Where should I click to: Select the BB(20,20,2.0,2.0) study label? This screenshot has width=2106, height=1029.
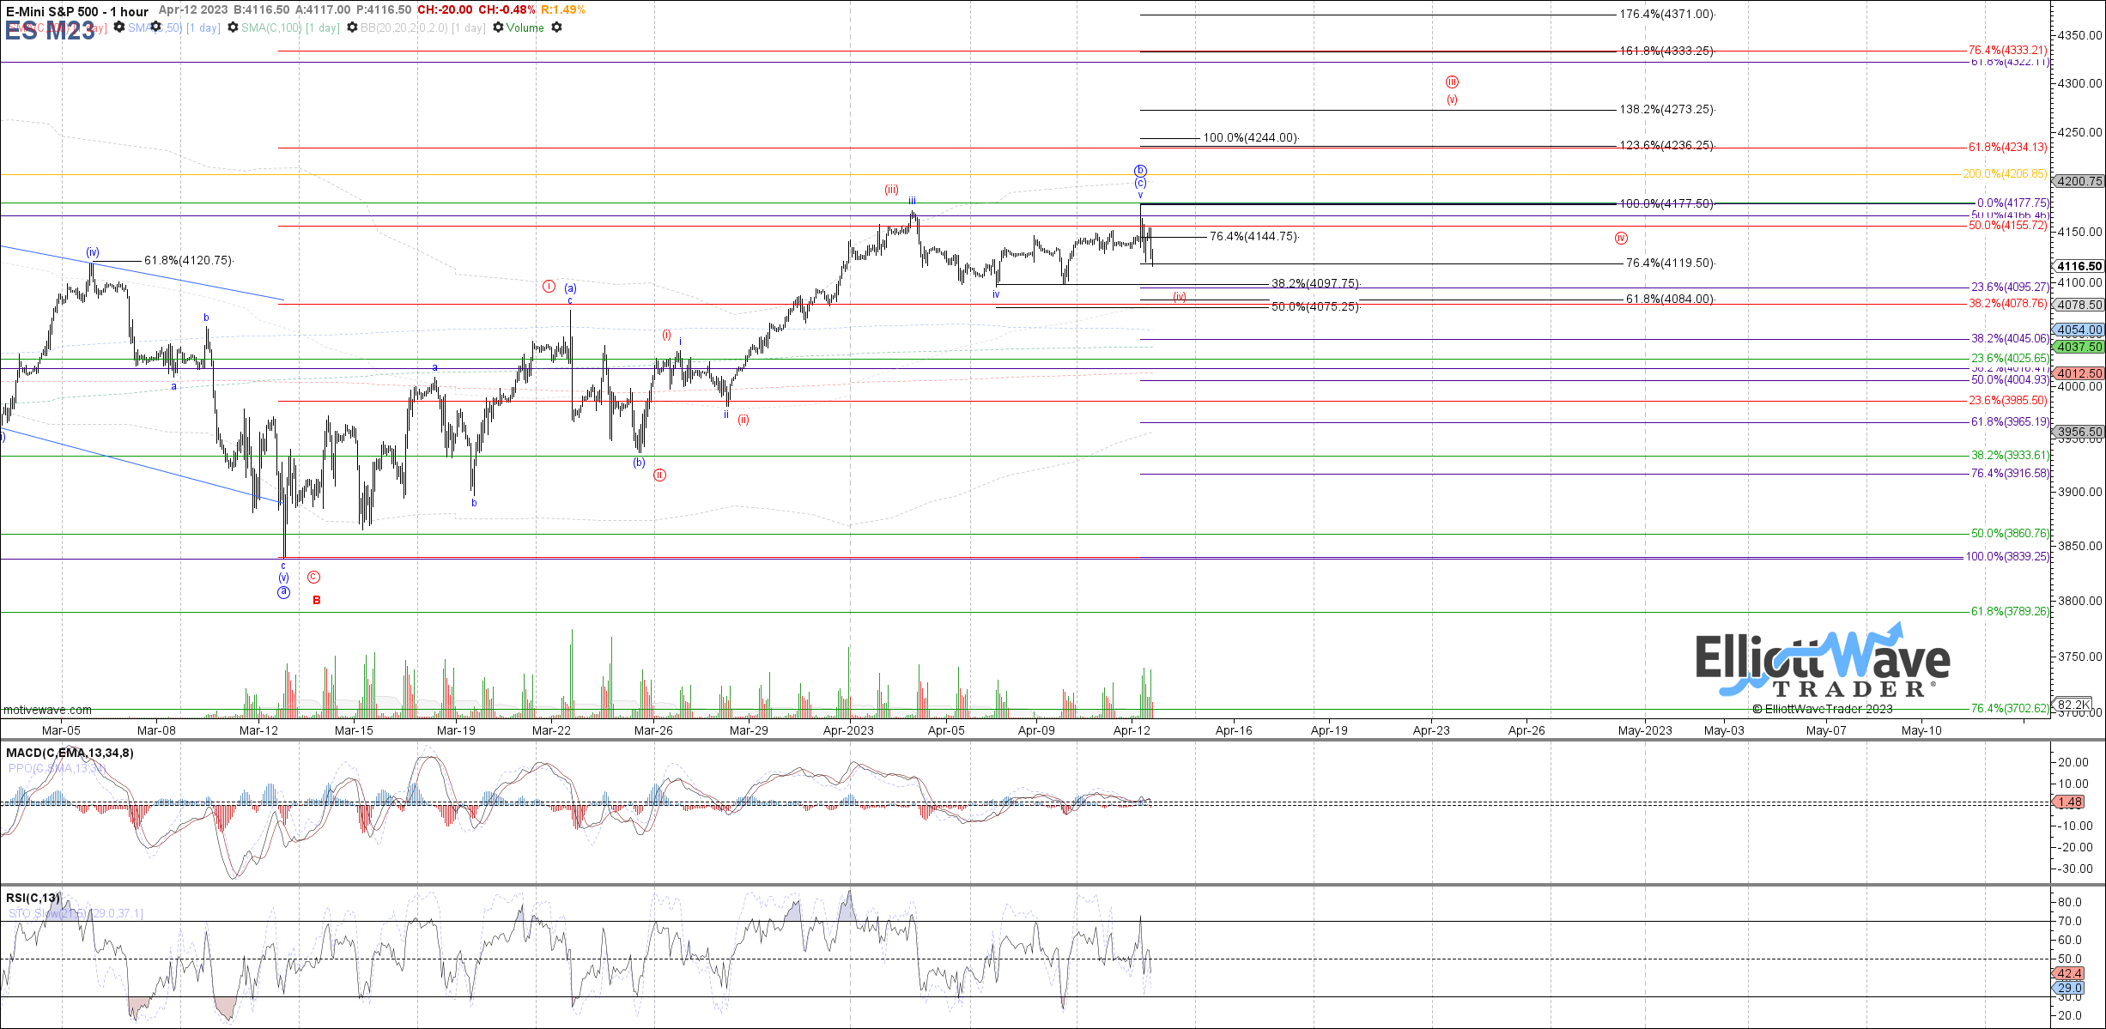[x=423, y=27]
